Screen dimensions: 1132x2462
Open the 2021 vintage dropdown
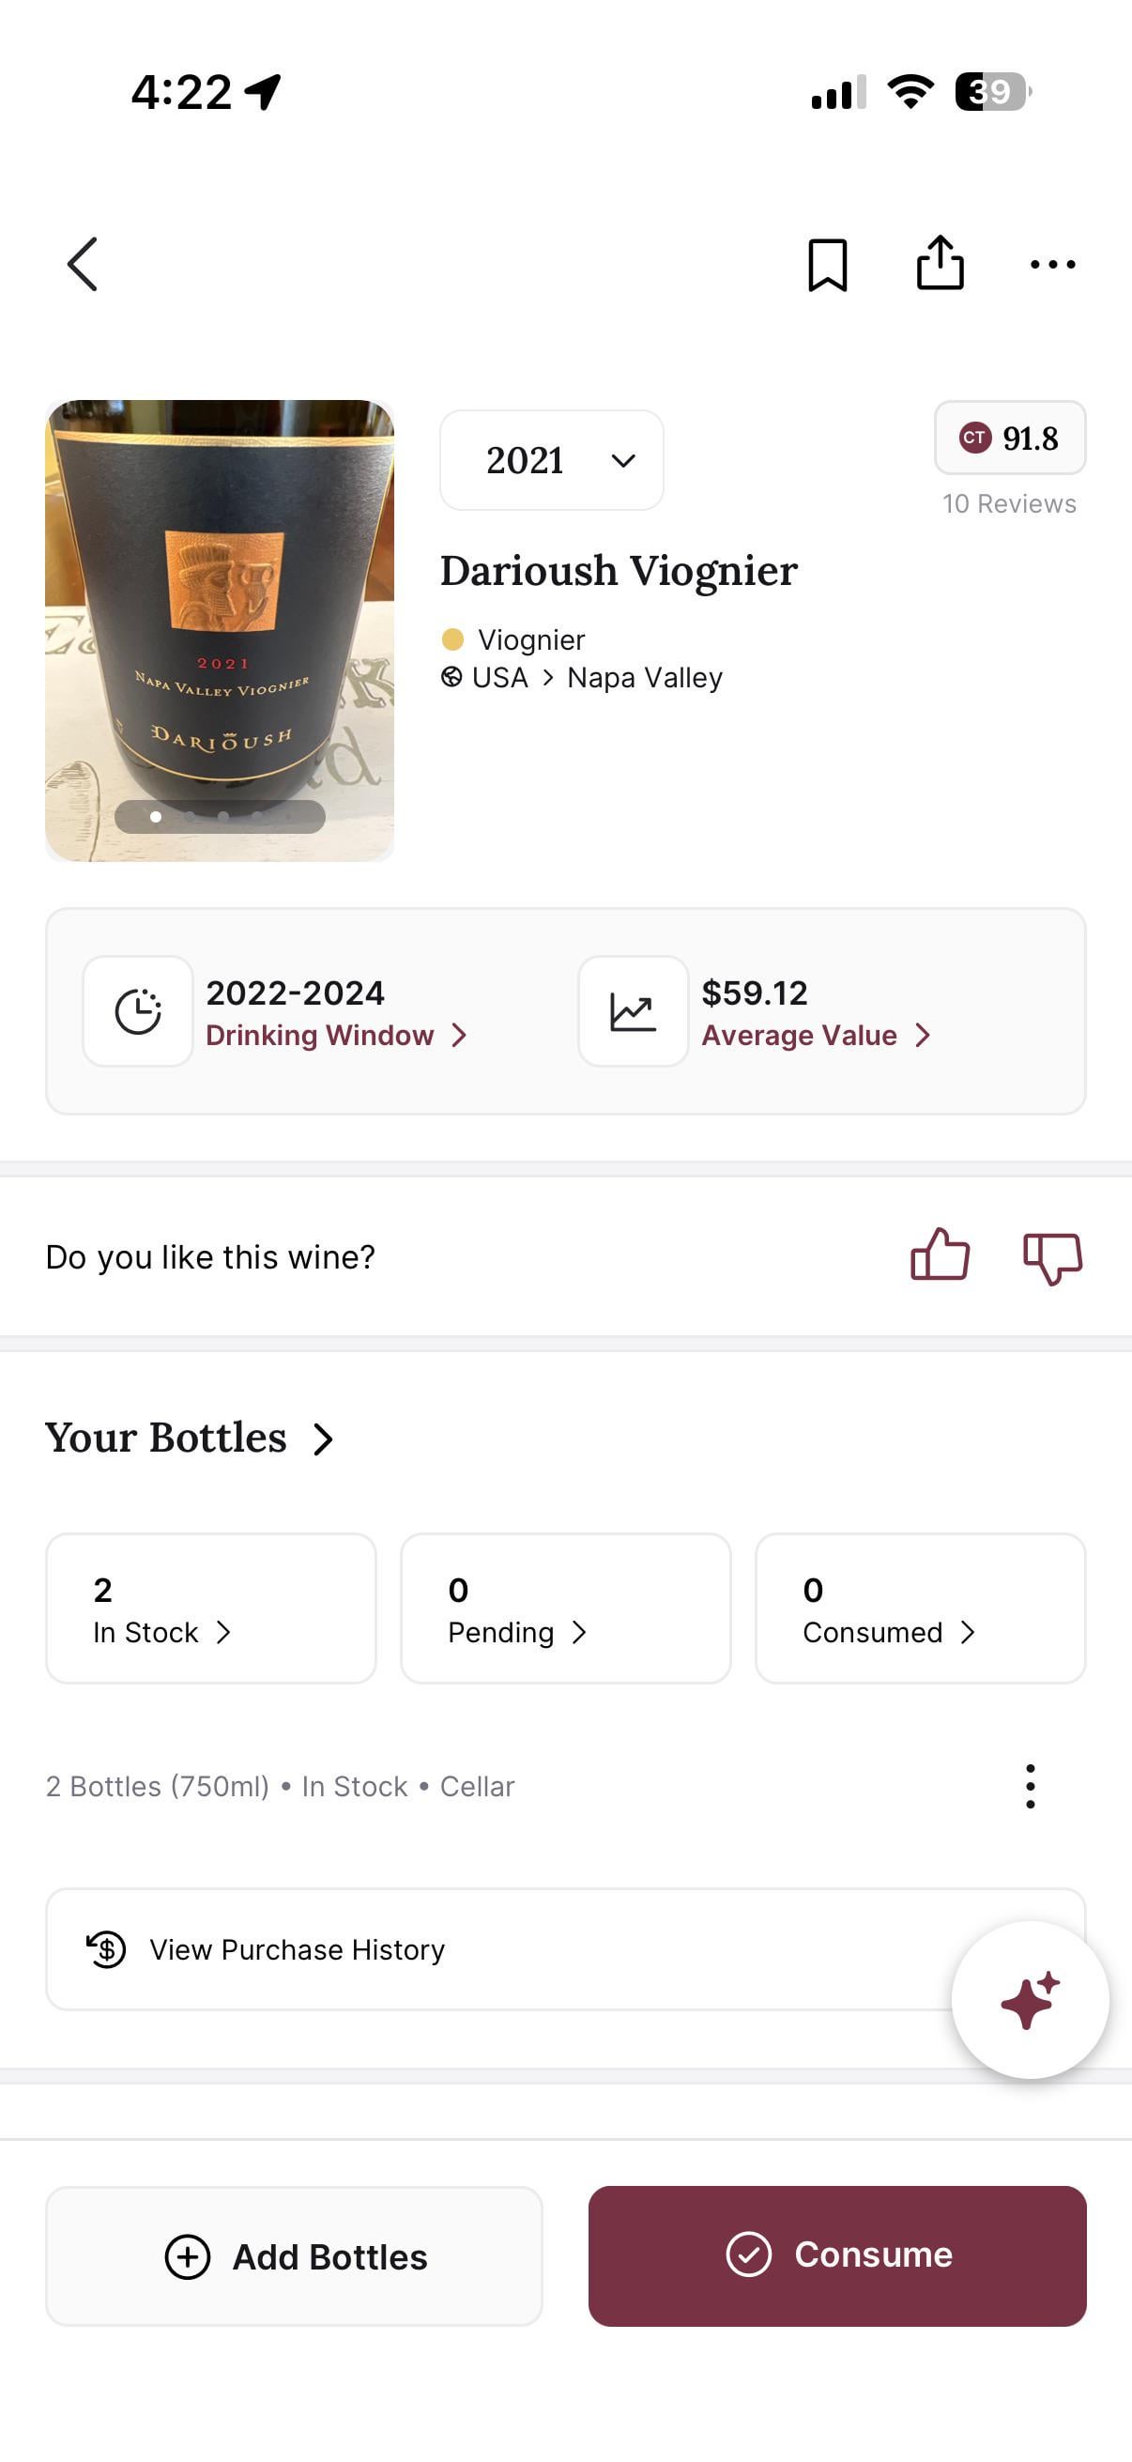tap(551, 461)
